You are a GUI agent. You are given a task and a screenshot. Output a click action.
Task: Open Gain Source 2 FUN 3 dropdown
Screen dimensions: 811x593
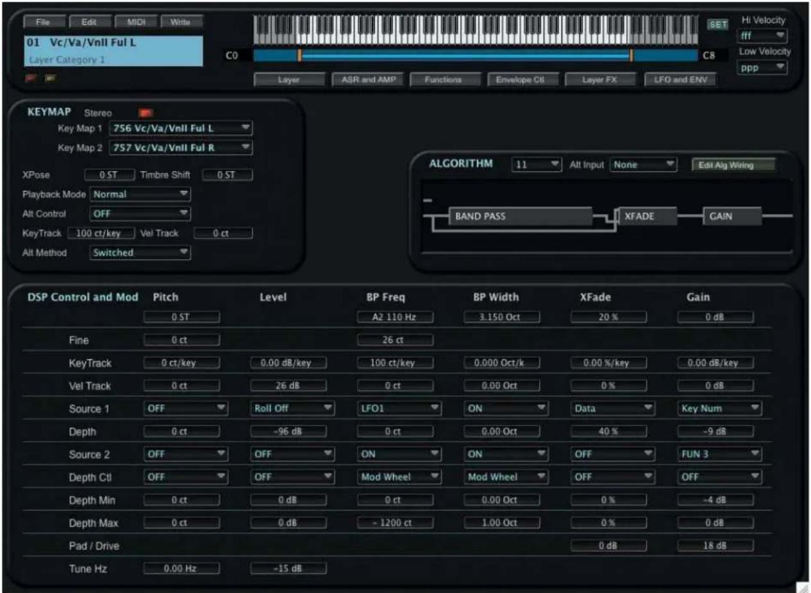click(720, 453)
